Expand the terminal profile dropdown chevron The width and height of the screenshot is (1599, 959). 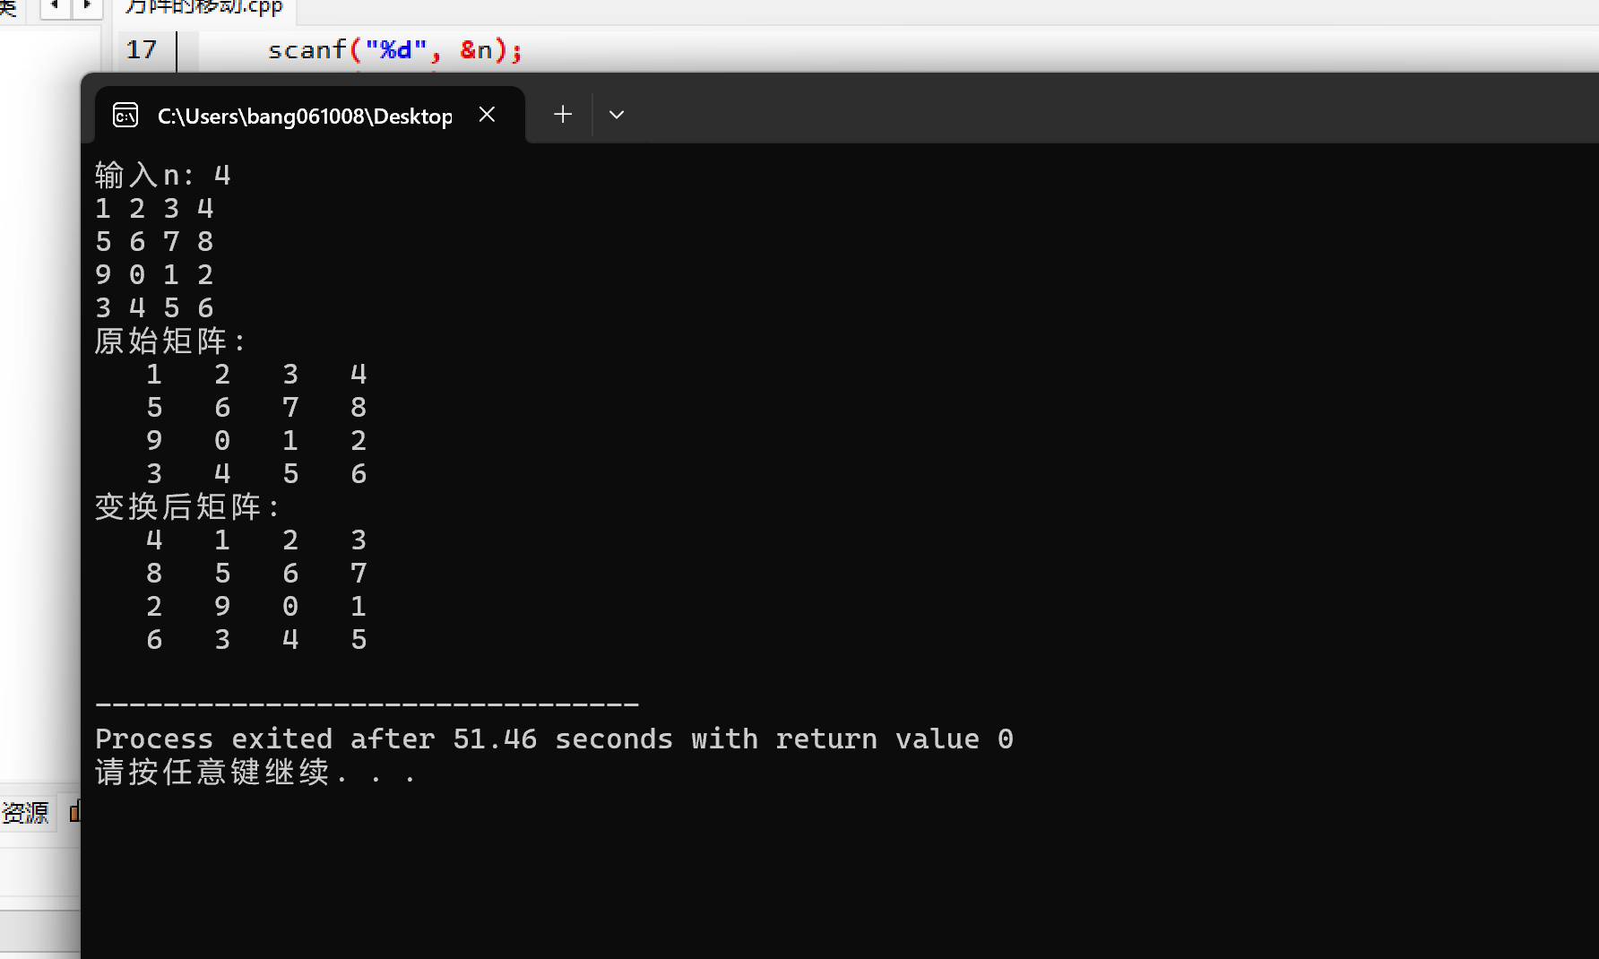[x=617, y=115]
